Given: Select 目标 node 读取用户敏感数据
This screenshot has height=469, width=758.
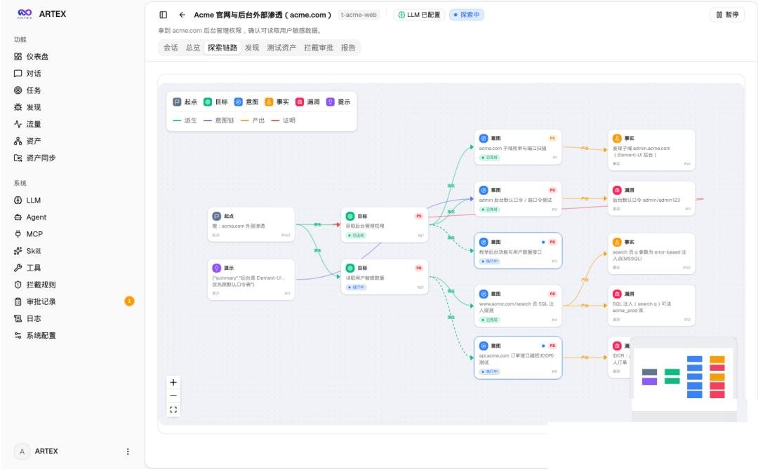Looking at the screenshot, I should point(385,277).
